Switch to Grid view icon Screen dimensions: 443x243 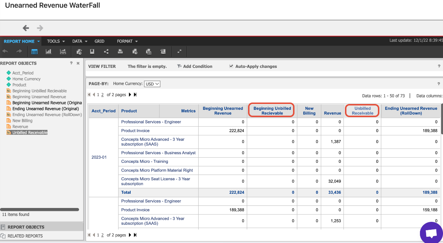pyautogui.click(x=34, y=51)
